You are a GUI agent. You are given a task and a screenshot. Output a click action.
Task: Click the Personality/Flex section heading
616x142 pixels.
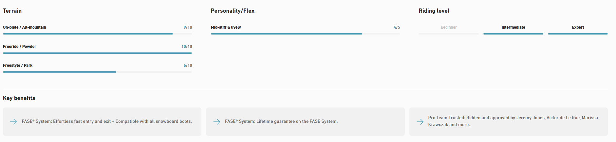pos(233,11)
